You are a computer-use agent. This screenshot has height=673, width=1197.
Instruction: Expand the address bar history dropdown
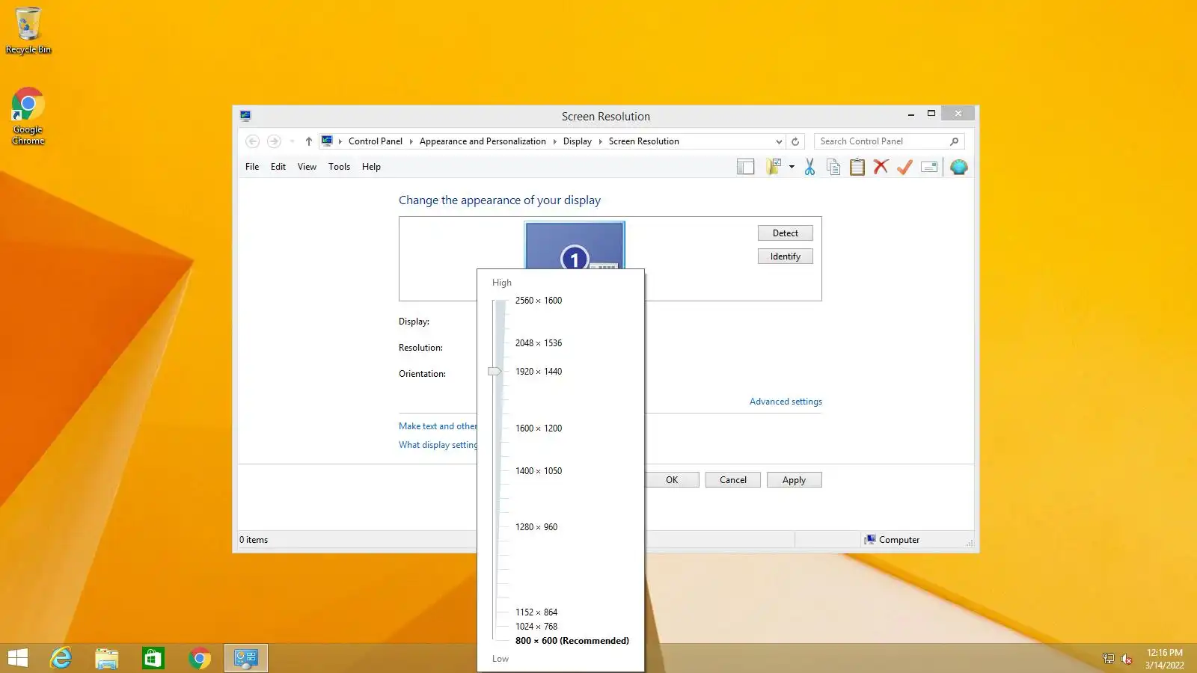(779, 141)
